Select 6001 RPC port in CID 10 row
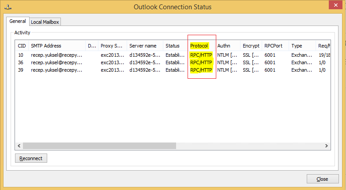The height and width of the screenshot is (190, 346). coord(270,55)
